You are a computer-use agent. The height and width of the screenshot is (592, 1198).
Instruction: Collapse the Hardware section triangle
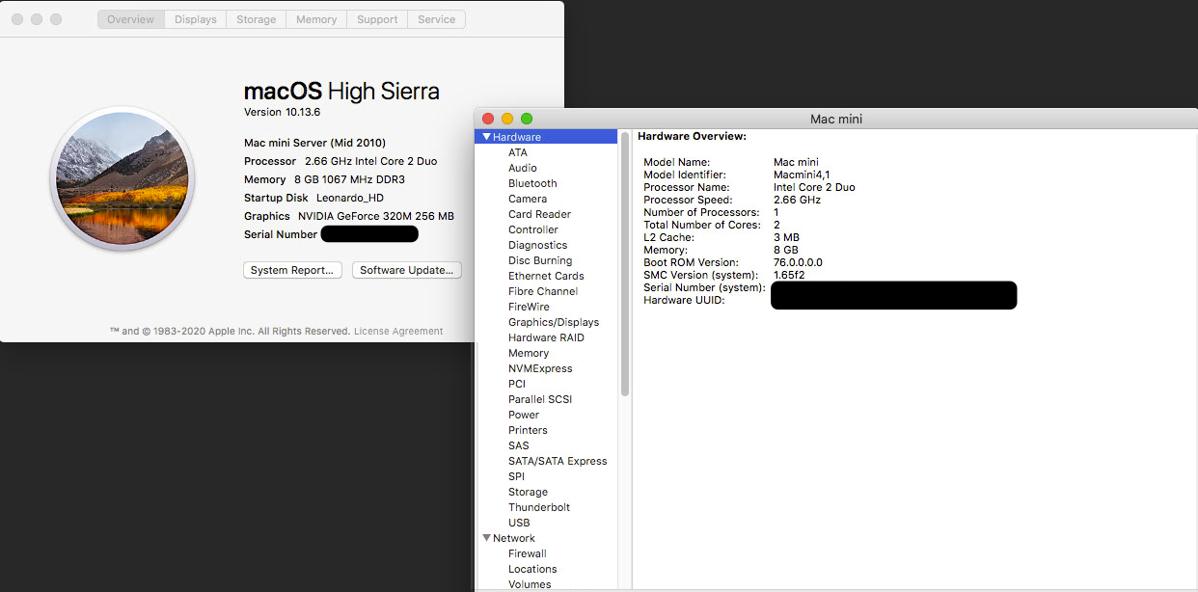click(487, 137)
